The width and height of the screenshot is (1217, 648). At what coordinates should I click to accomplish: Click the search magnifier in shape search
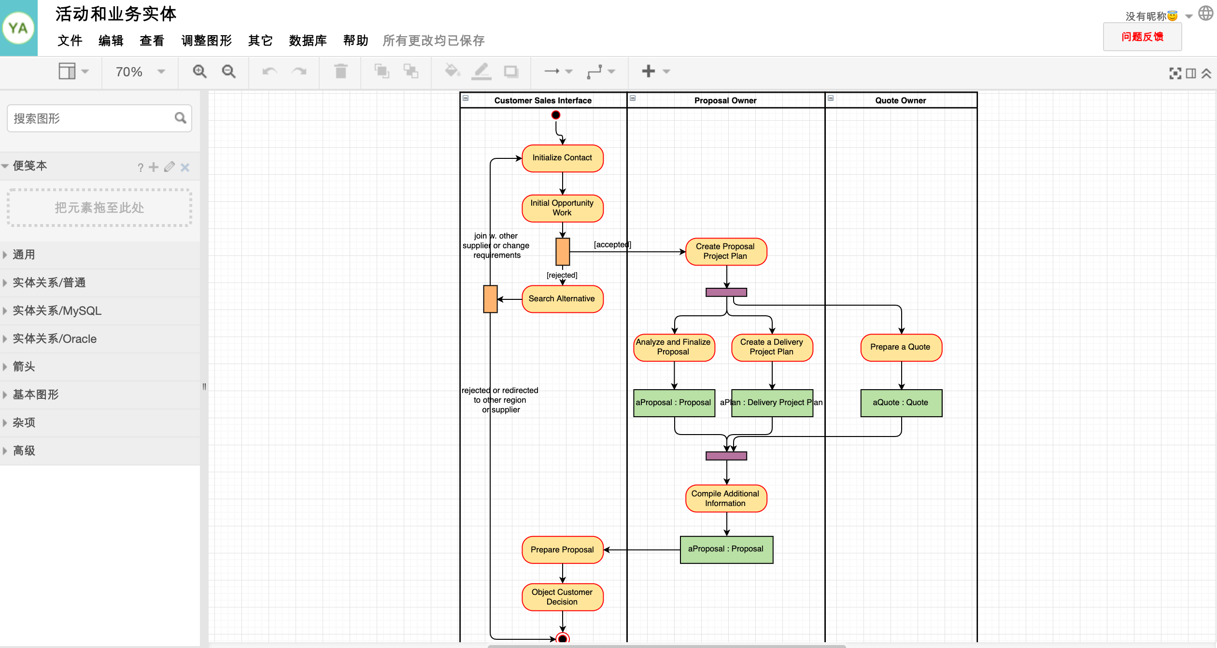coord(180,118)
